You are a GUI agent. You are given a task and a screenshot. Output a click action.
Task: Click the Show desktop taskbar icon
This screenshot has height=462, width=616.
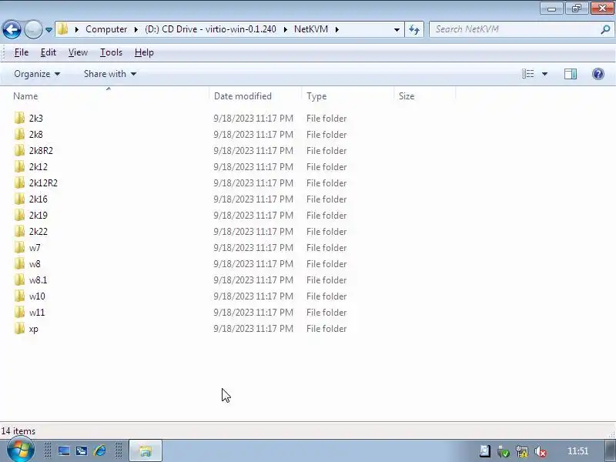point(64,450)
